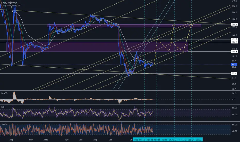Click the Mon 15 Apr '24 date marker label
This screenshot has height=142, width=240.
point(153,140)
